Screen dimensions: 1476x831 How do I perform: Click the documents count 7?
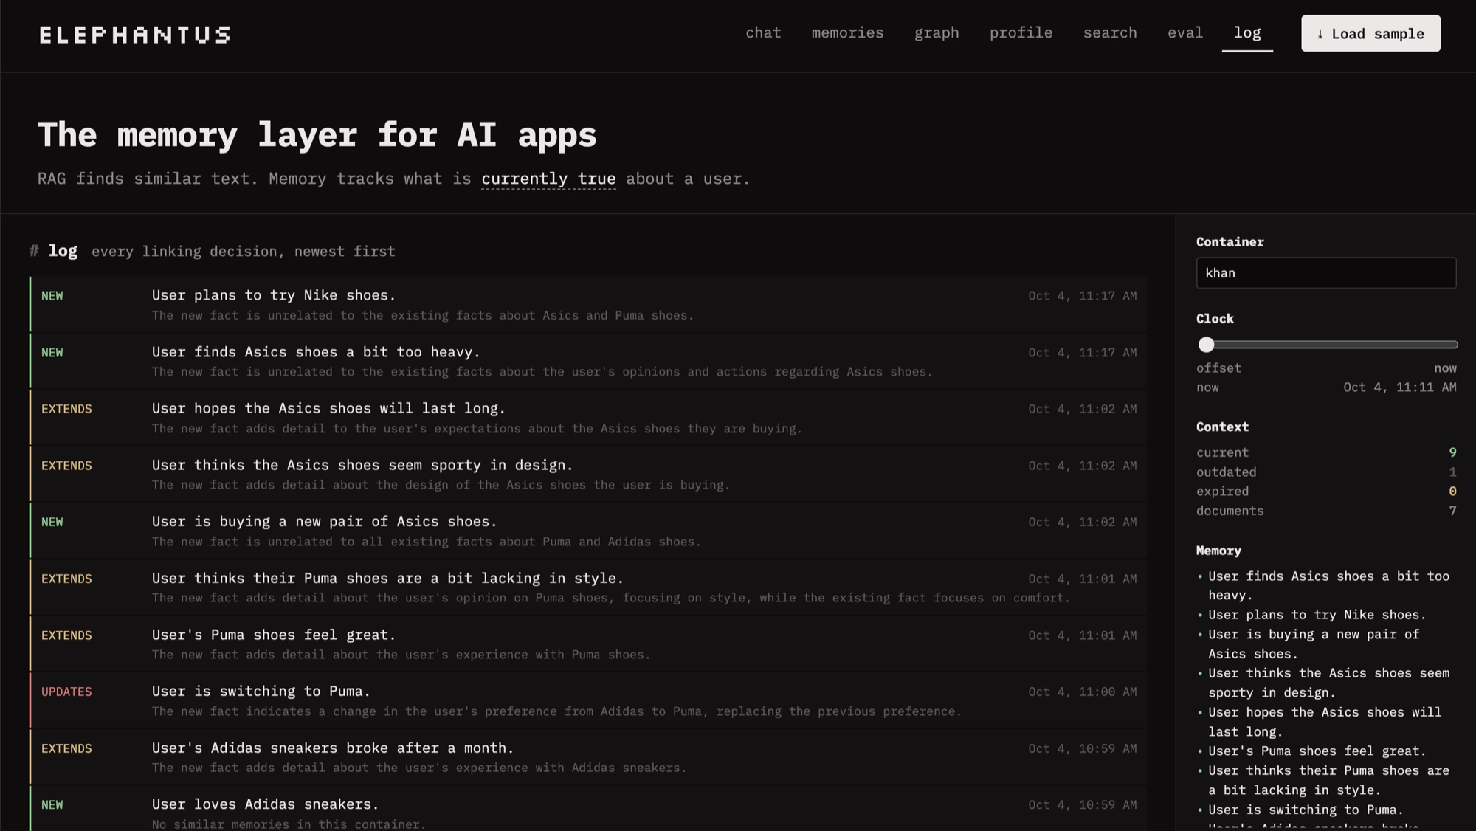click(1452, 511)
